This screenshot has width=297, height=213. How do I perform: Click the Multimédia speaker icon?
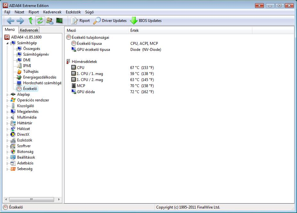pos(13,117)
